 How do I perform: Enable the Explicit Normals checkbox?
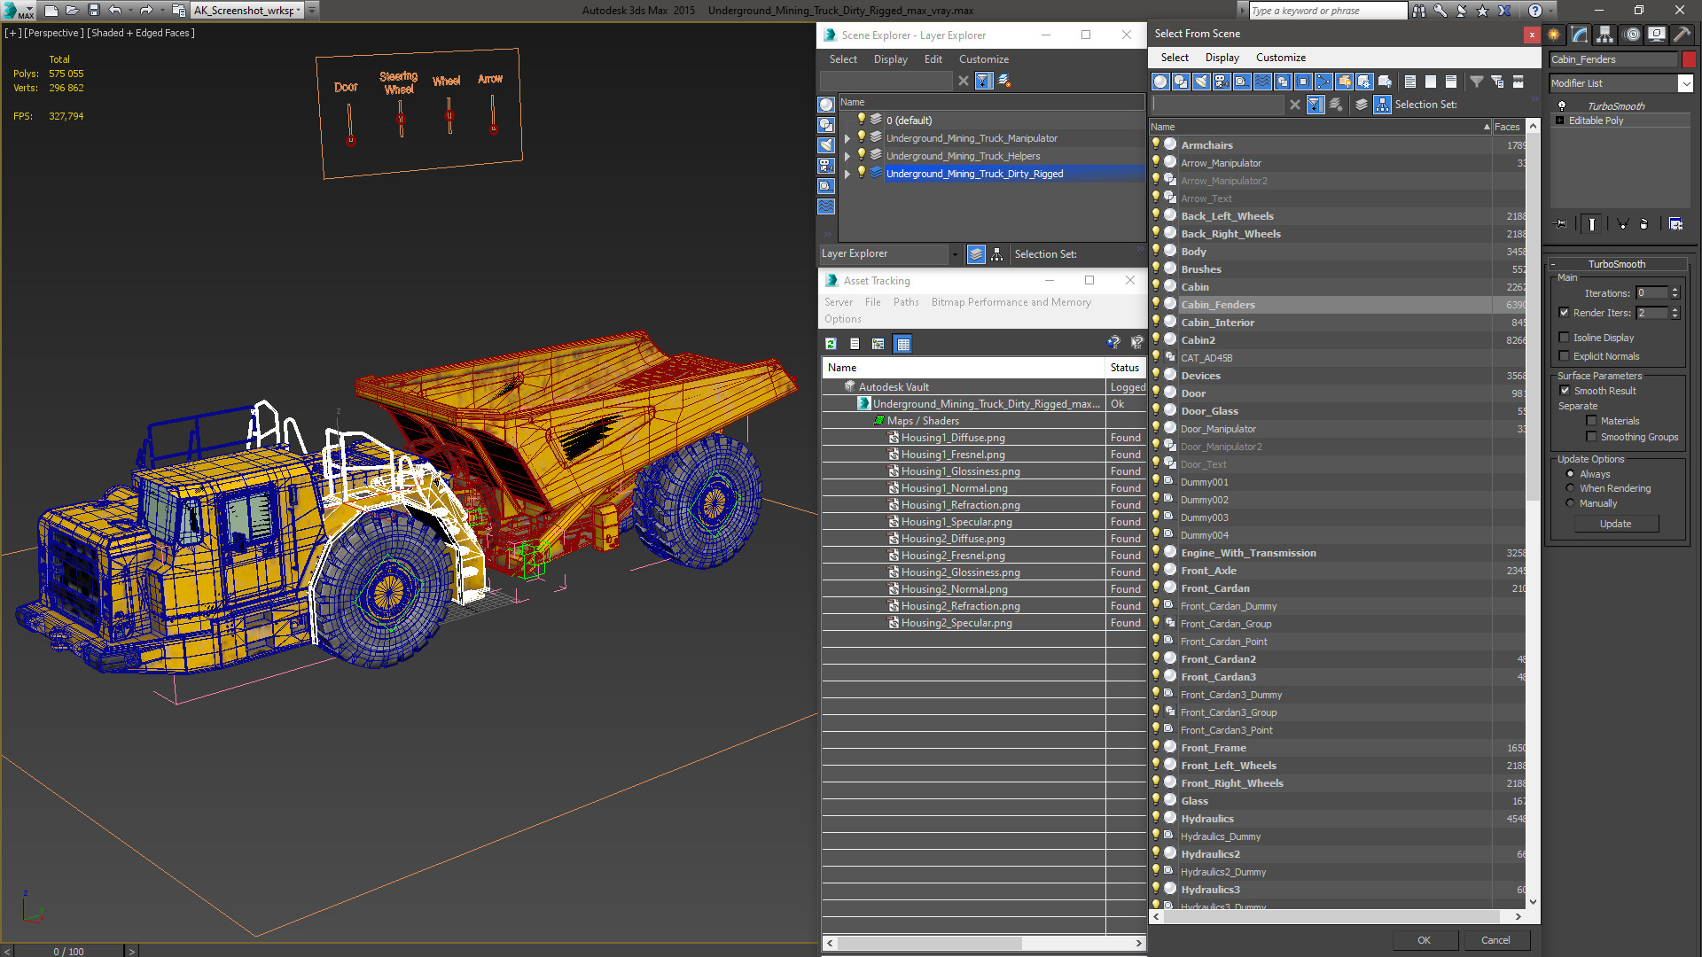(x=1565, y=356)
